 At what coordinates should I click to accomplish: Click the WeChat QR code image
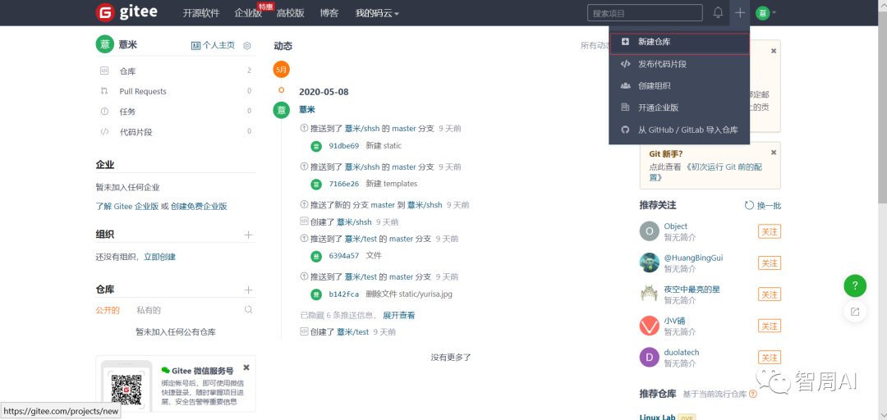tap(126, 391)
